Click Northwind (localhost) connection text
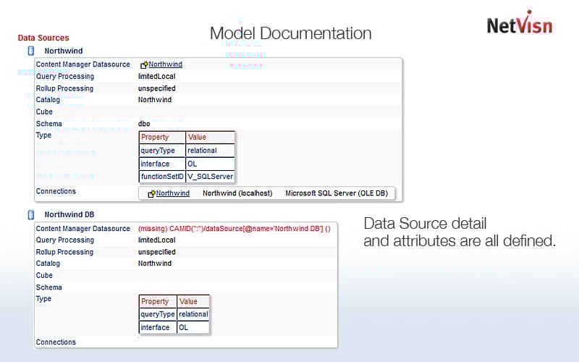The height and width of the screenshot is (362, 579). (x=237, y=193)
